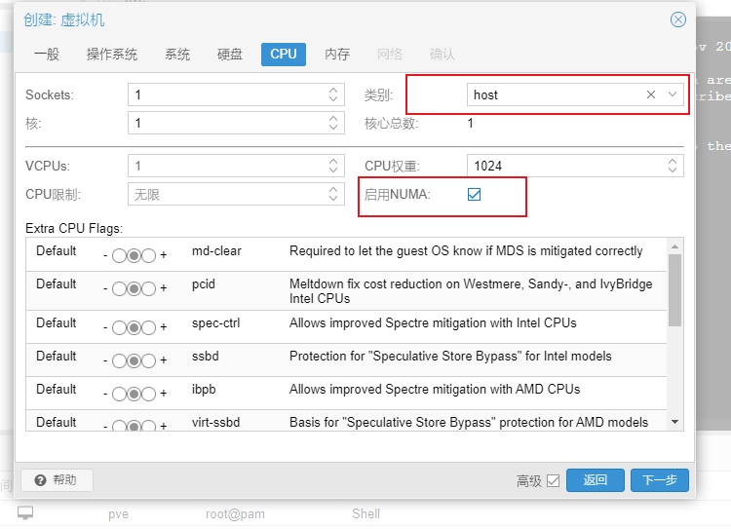This screenshot has height=529, width=731.
Task: Select the md-clear flag name
Action: coord(216,251)
